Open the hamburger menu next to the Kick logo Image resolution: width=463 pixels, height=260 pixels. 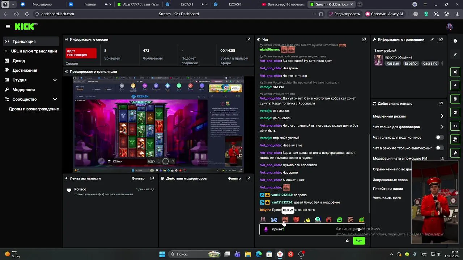[x=8, y=26]
